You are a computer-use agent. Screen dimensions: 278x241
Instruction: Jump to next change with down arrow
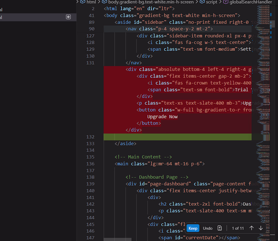pos(261,228)
